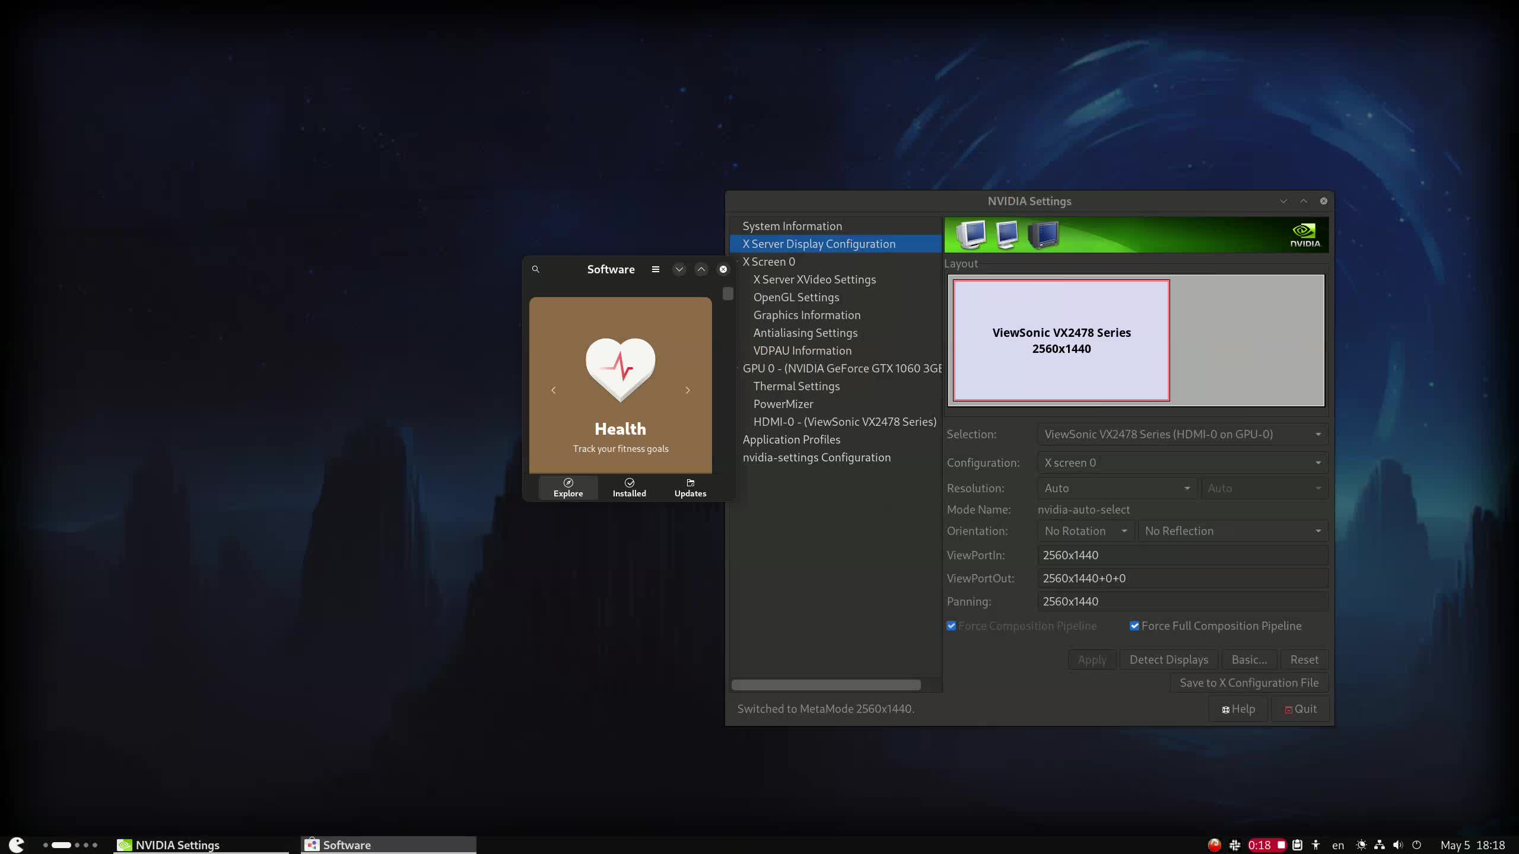
Task: Open the No Reflection dropdown
Action: (1233, 531)
